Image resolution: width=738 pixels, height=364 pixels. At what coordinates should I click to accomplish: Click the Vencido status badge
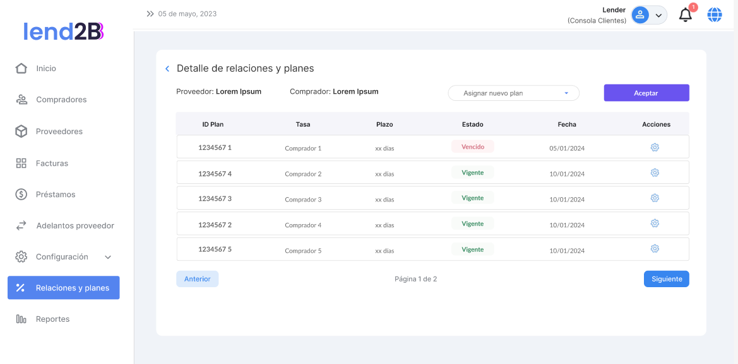pyautogui.click(x=472, y=147)
